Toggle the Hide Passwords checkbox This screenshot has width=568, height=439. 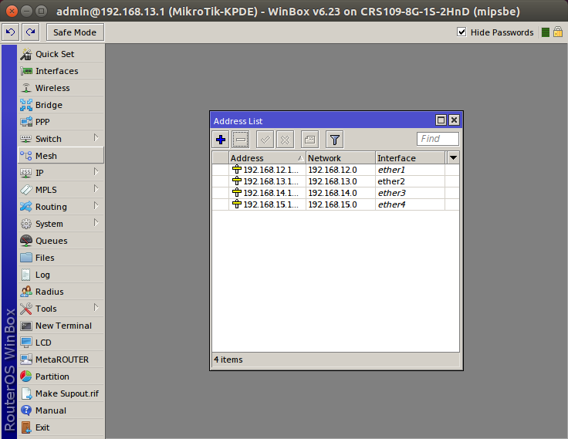(x=461, y=32)
